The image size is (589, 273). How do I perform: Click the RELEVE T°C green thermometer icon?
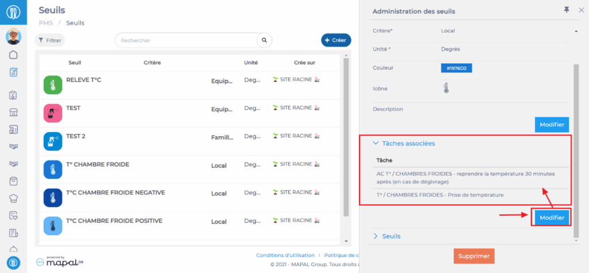[52, 85]
